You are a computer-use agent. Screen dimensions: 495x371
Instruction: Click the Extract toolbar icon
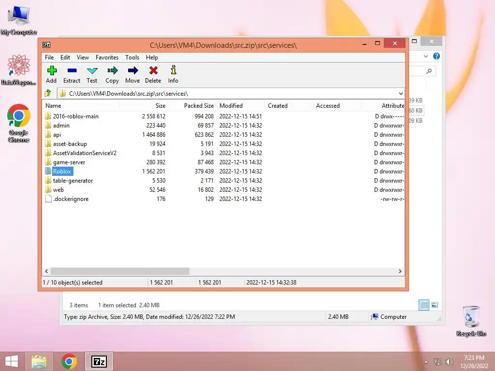(x=72, y=71)
